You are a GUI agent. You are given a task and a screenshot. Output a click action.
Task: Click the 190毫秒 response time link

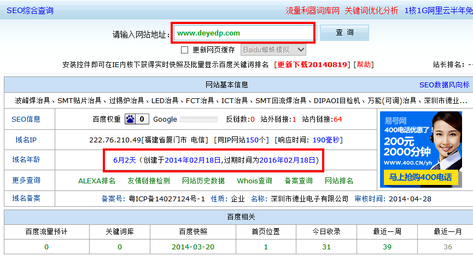tap(326, 140)
